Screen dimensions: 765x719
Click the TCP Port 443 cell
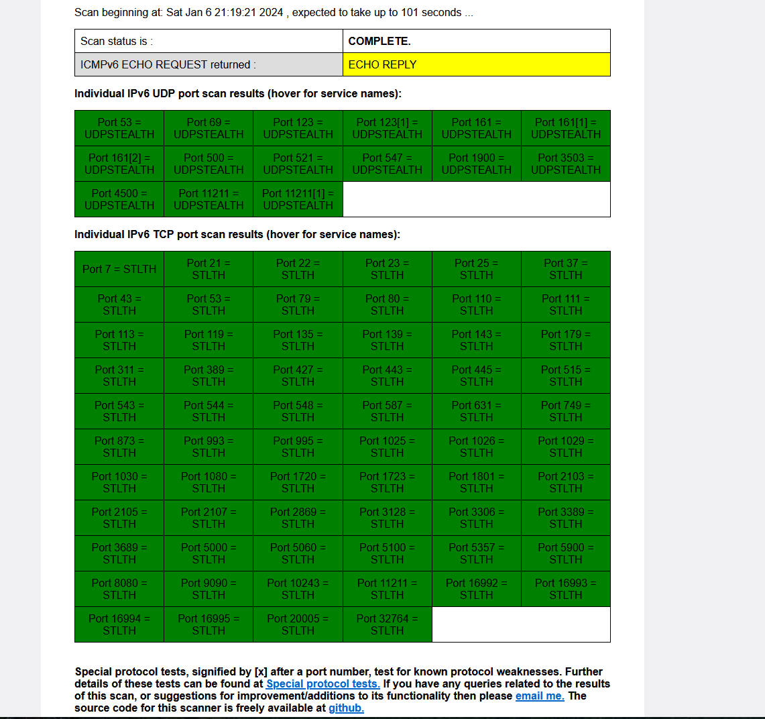point(387,376)
